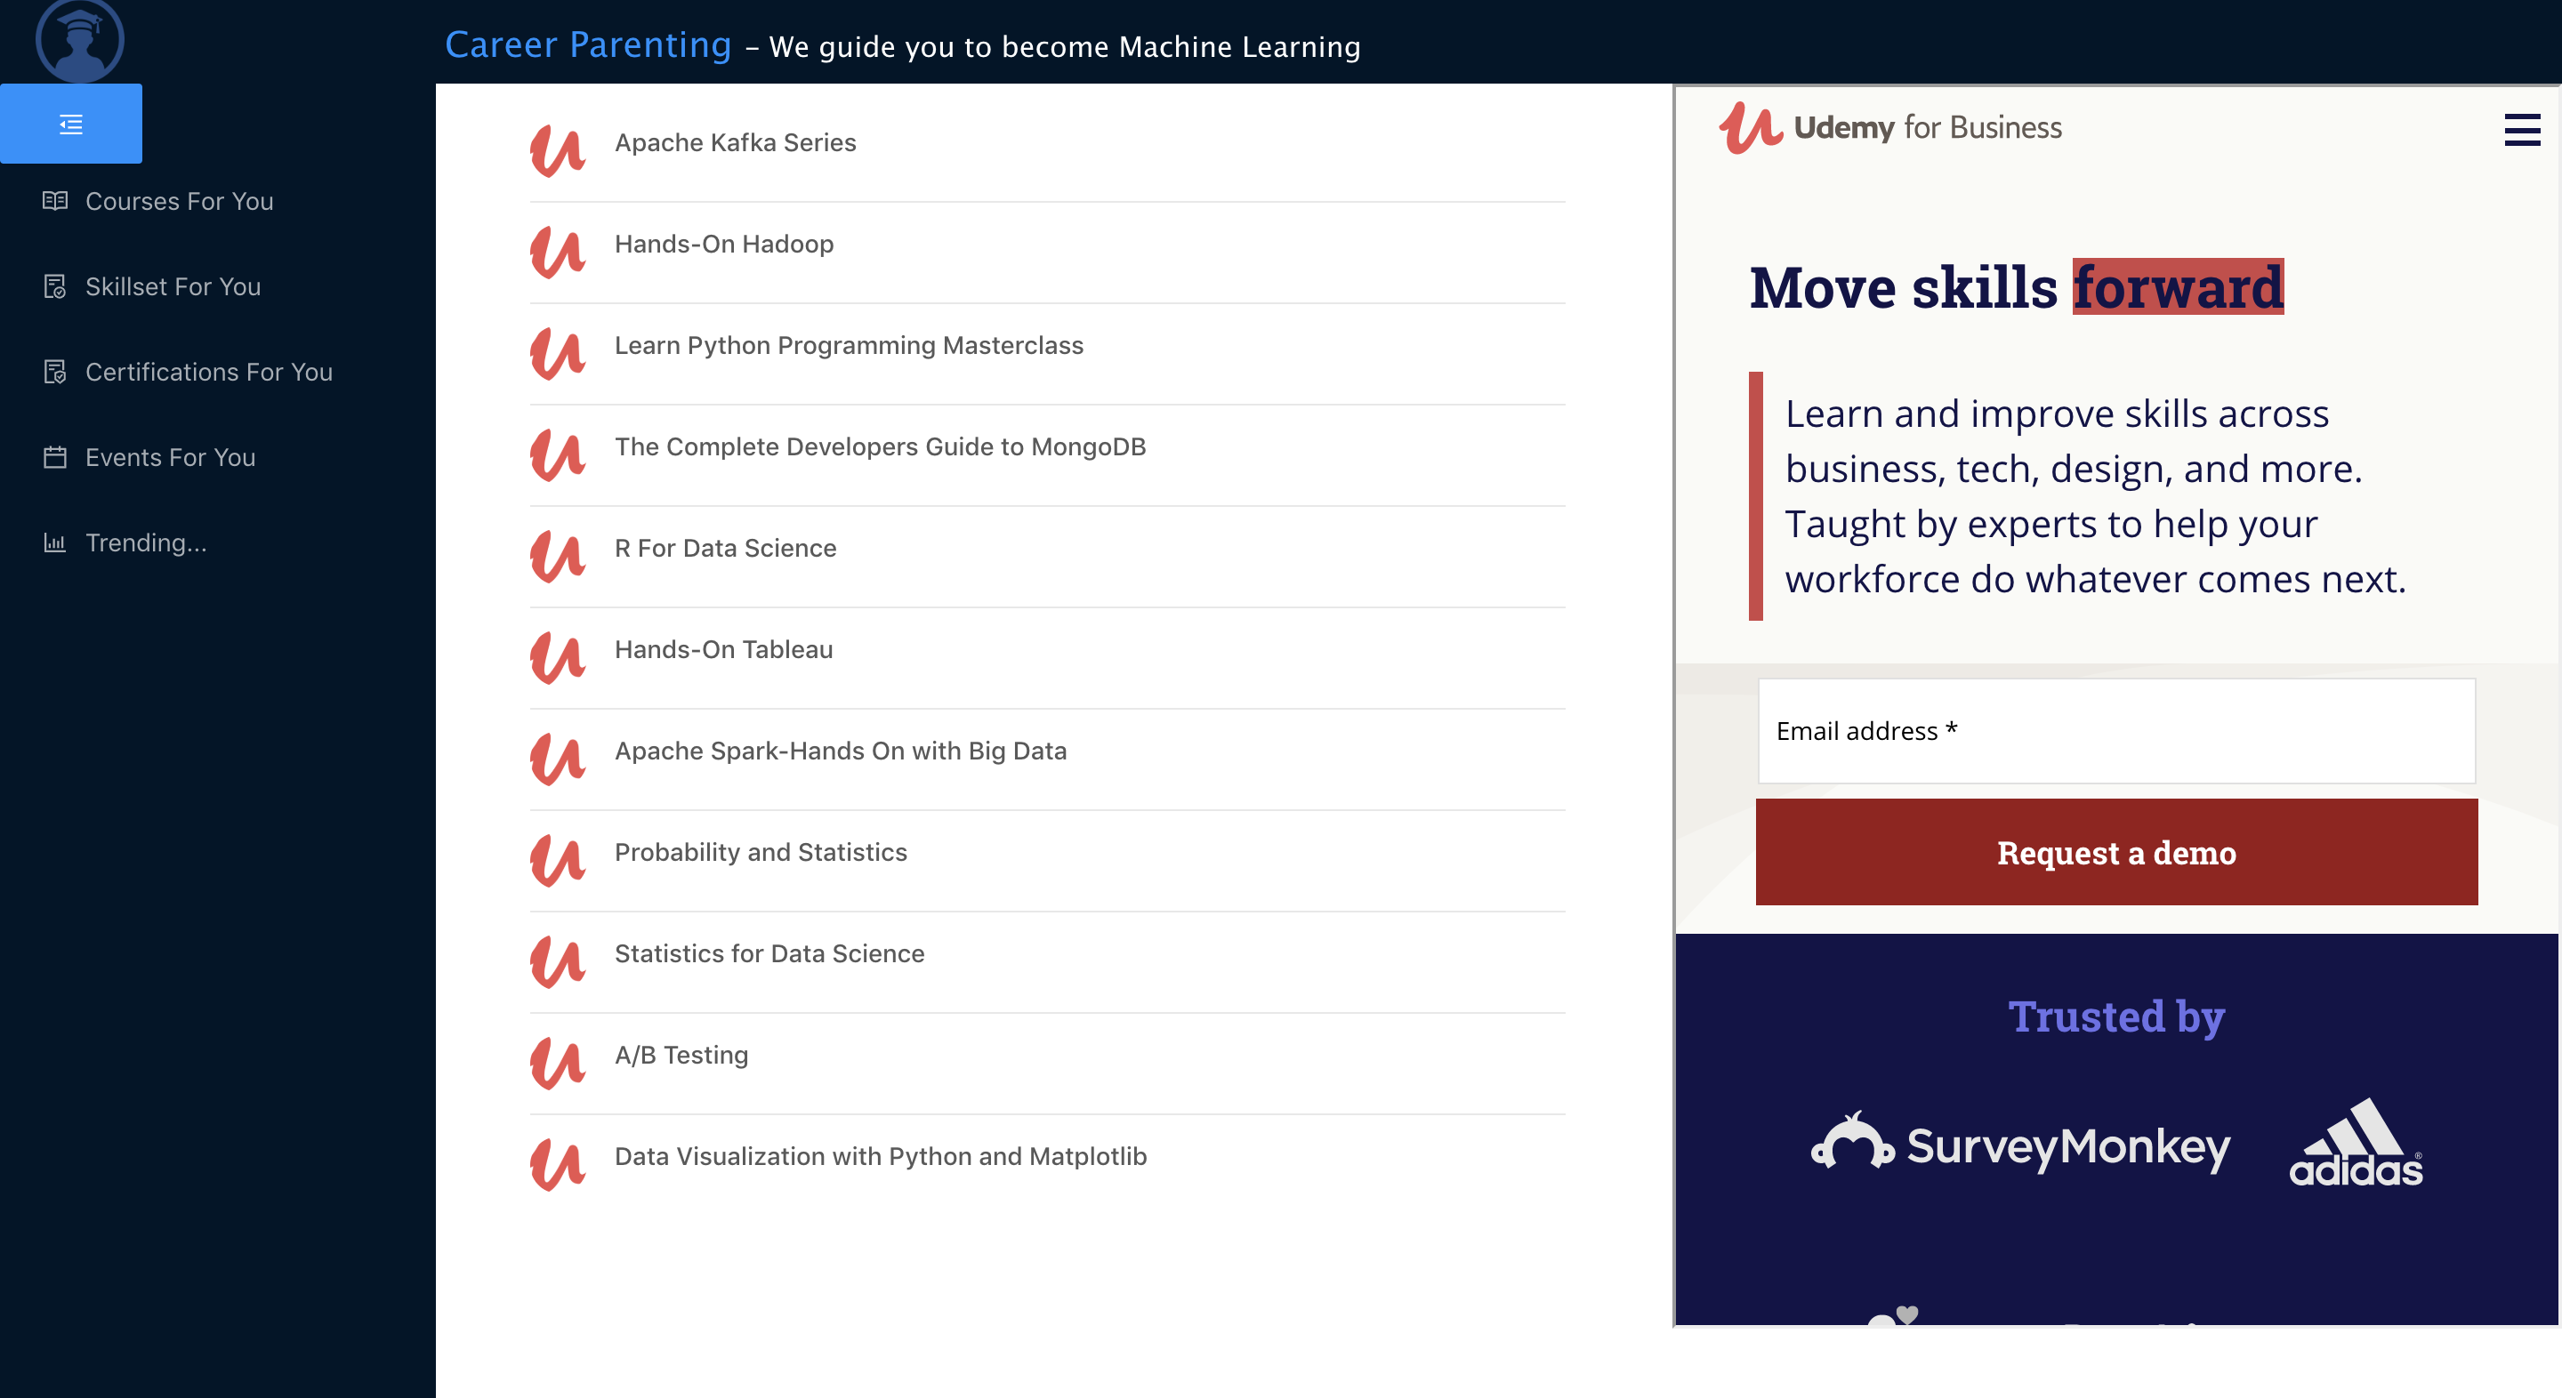The height and width of the screenshot is (1398, 2562).
Task: Open Learn Python Programming Masterclass course
Action: [x=849, y=345]
